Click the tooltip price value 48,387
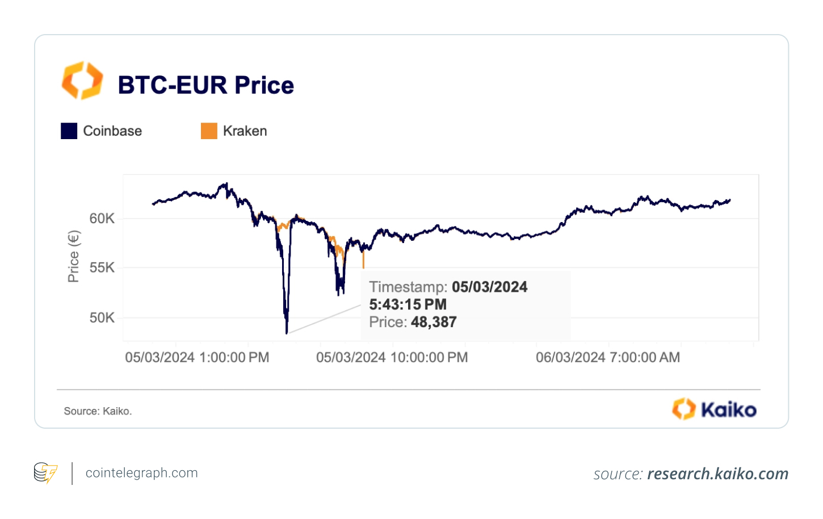 click(x=434, y=322)
